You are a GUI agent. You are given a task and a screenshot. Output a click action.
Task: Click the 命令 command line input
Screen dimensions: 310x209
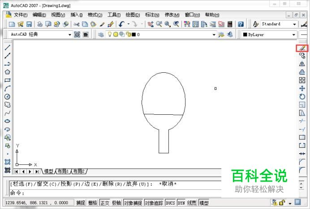(115, 192)
